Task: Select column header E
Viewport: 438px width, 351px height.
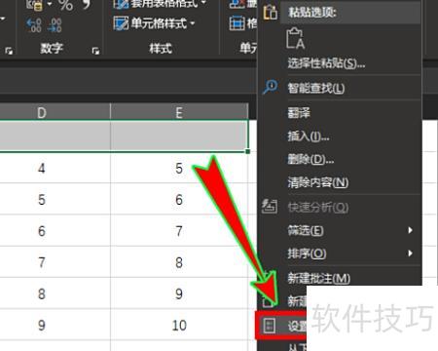Action: [179, 112]
